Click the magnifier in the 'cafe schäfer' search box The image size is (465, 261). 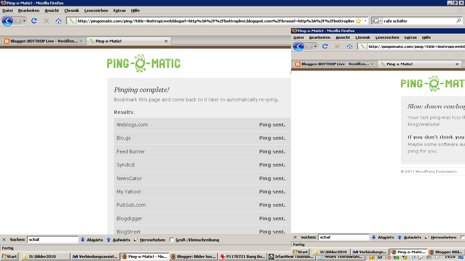[x=459, y=21]
